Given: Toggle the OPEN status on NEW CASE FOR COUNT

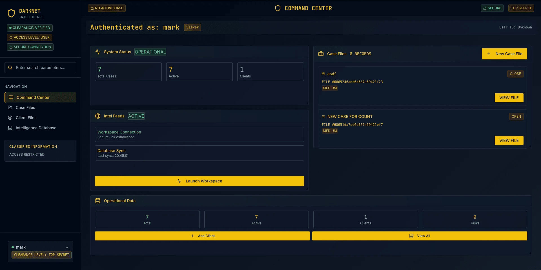Looking at the screenshot, I should pyautogui.click(x=516, y=117).
